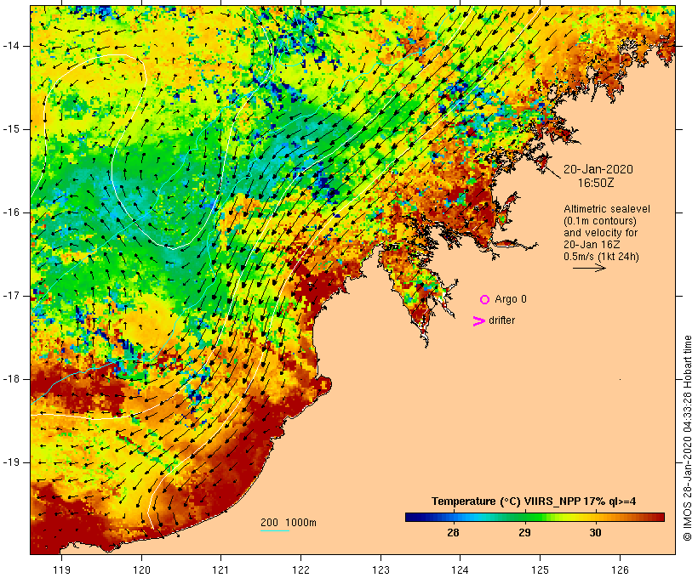Click the '30' color bar value
The width and height of the screenshot is (698, 578).
pyautogui.click(x=595, y=532)
